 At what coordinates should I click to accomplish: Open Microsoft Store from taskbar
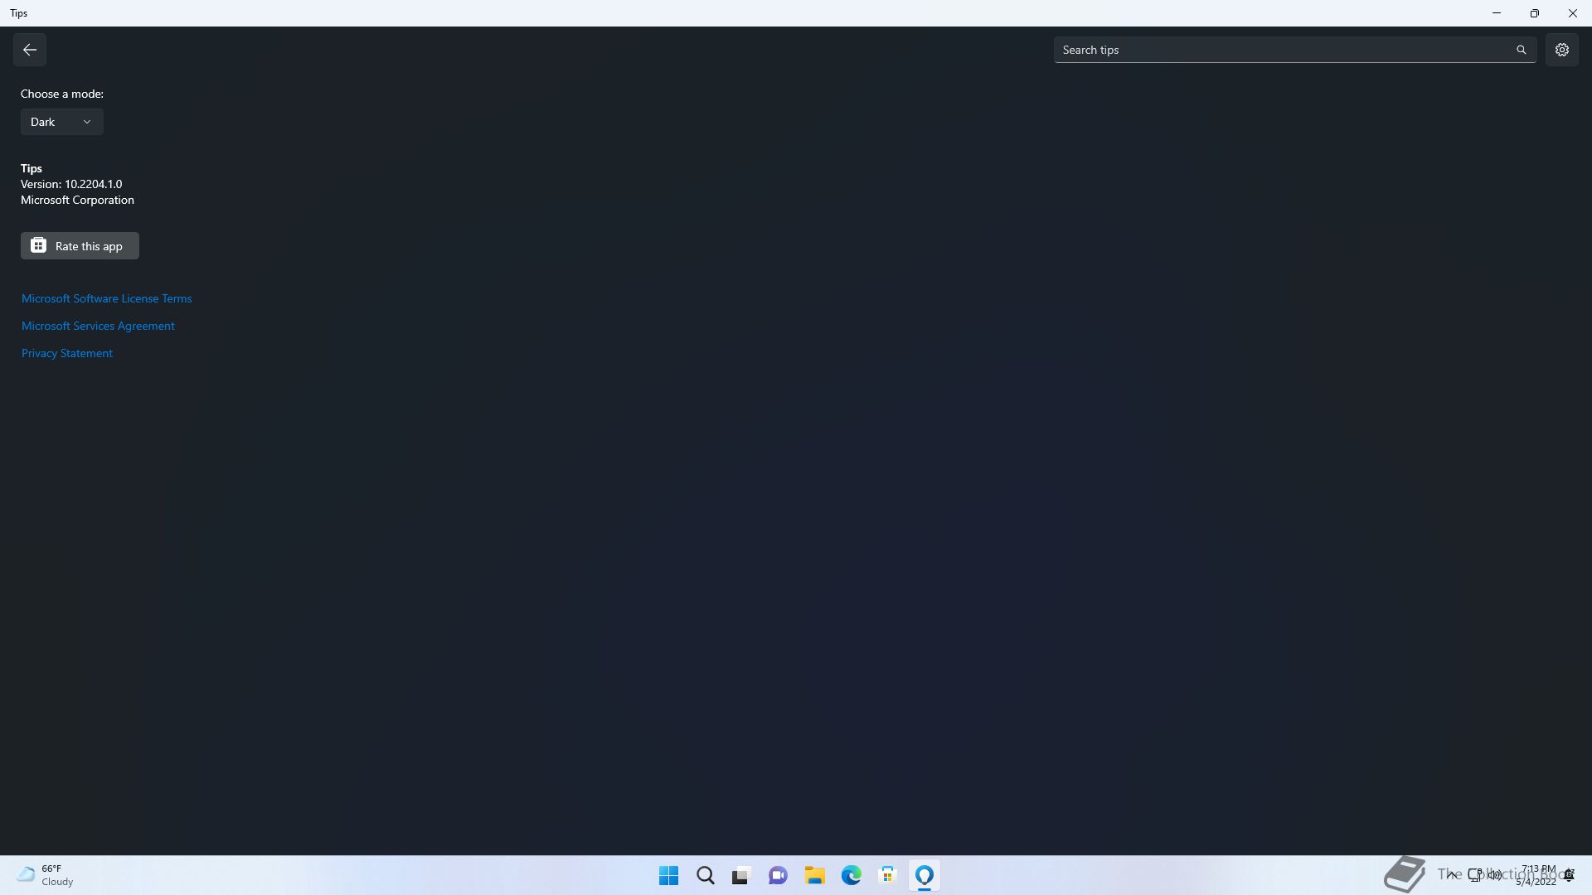tap(887, 875)
